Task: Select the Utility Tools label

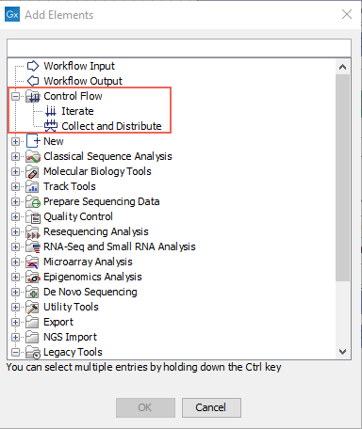Action: (x=71, y=307)
